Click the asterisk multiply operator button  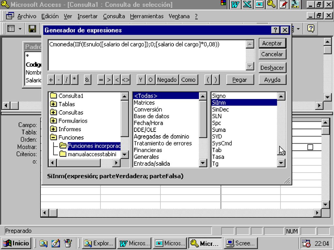pos(74,80)
